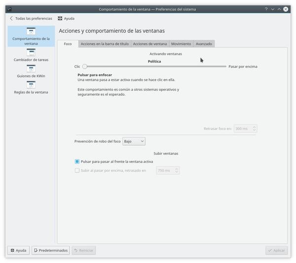Switch to the Movimiento tab
This screenshot has width=296, height=263.
pyautogui.click(x=181, y=44)
